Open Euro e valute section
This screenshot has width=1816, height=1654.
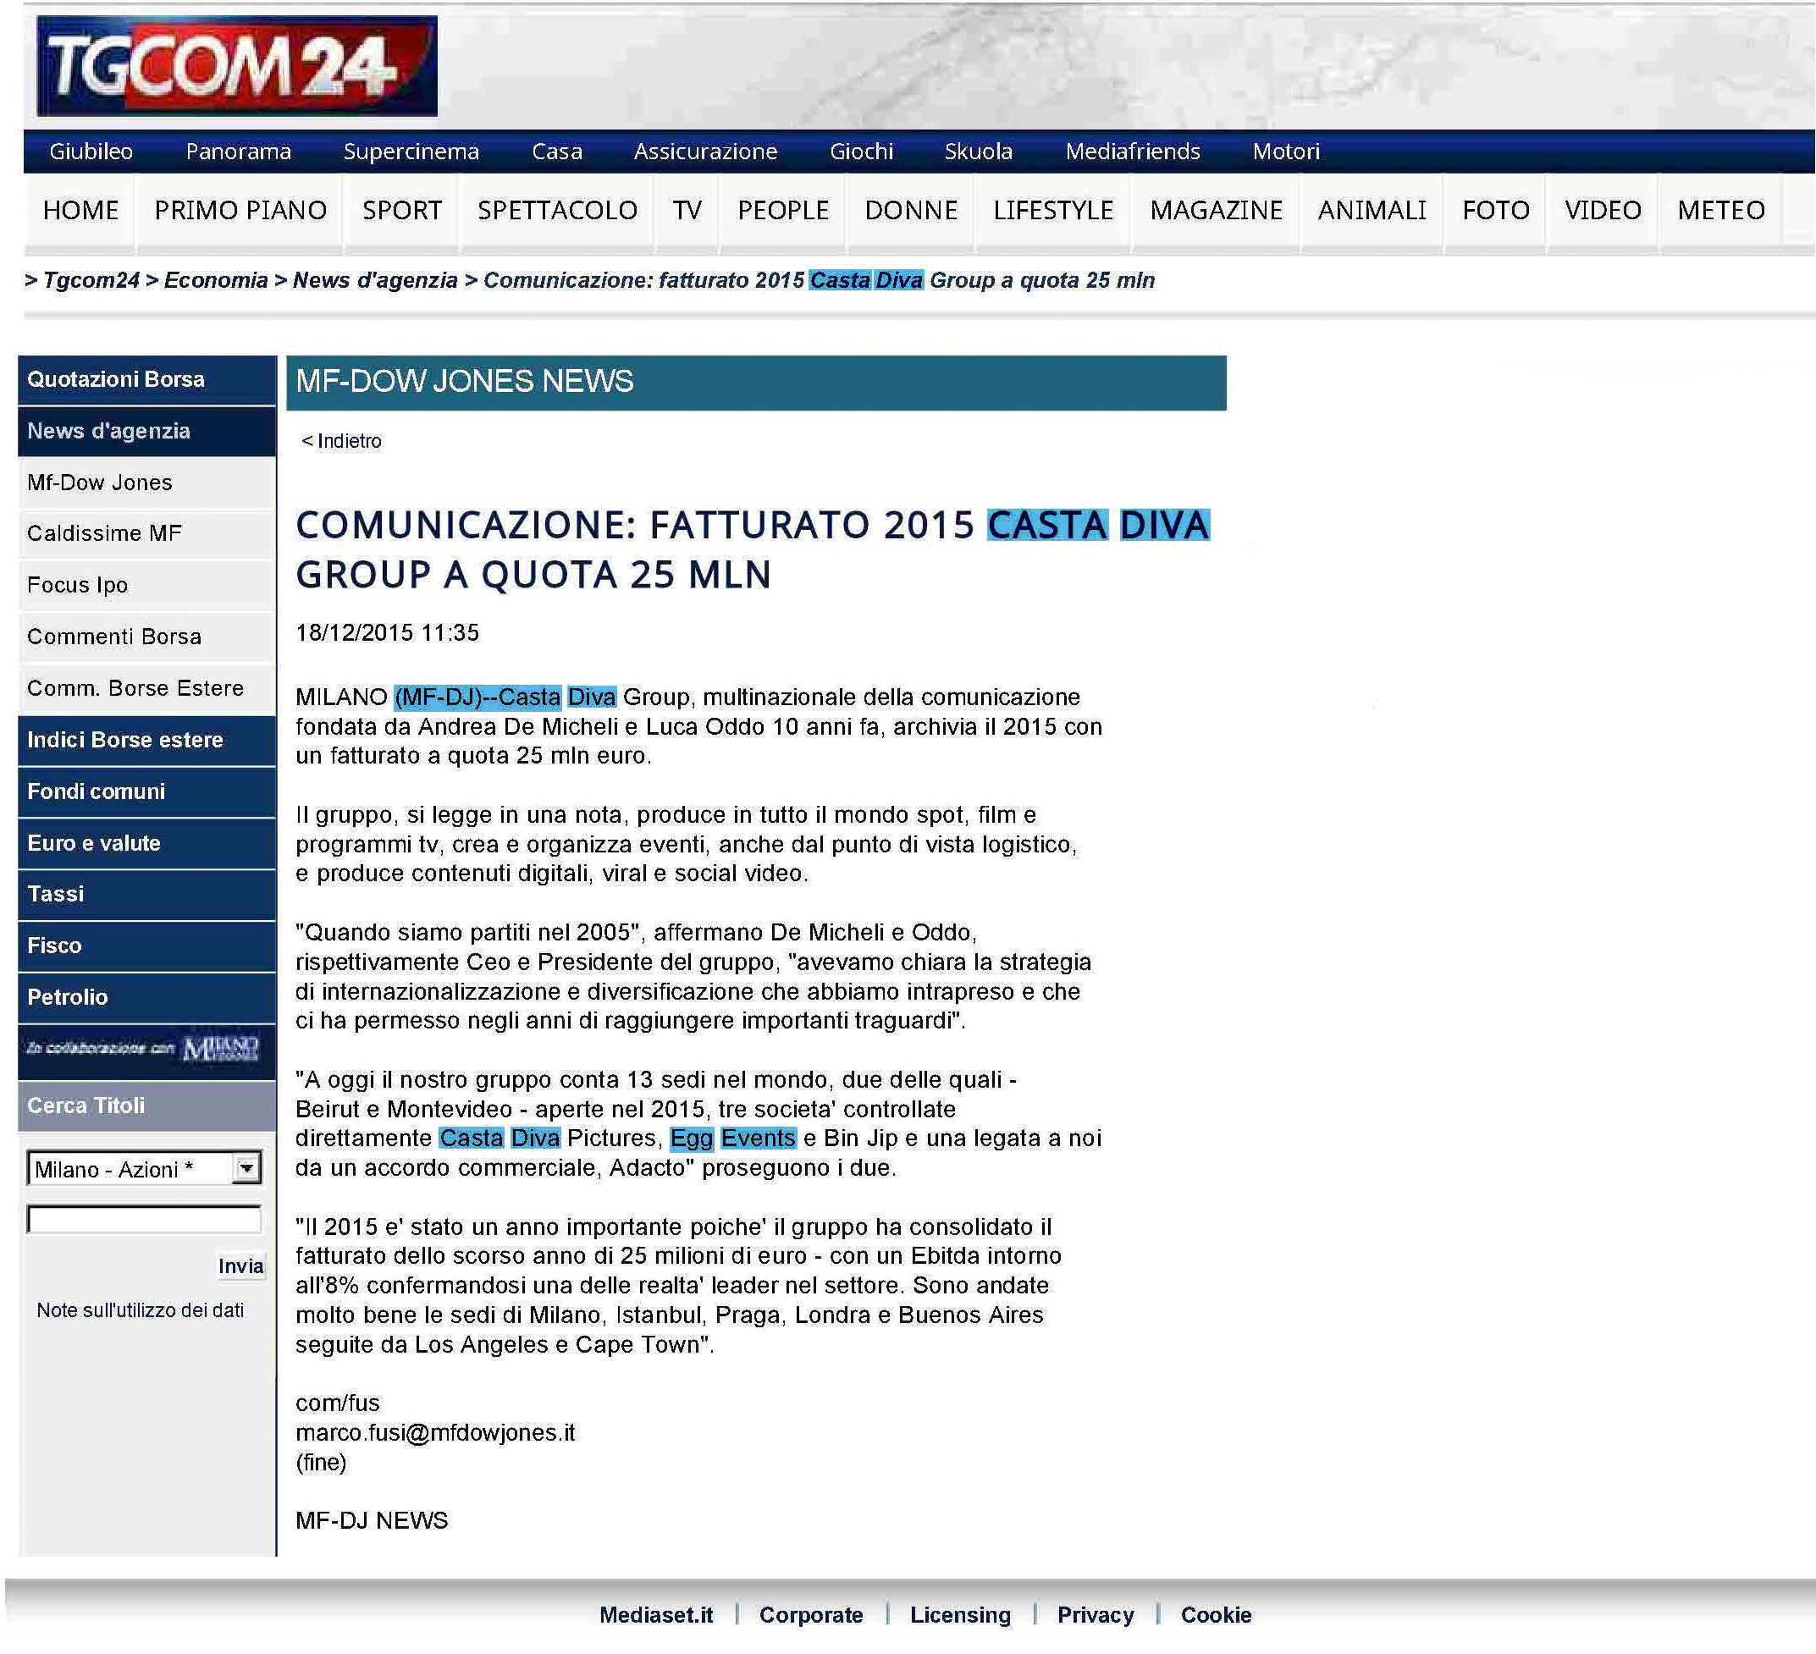pyautogui.click(x=94, y=843)
